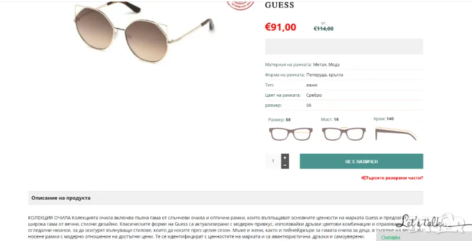Click the Онлайн chat status bar
Viewport: 472px width, 241px height.
[x=424, y=237]
